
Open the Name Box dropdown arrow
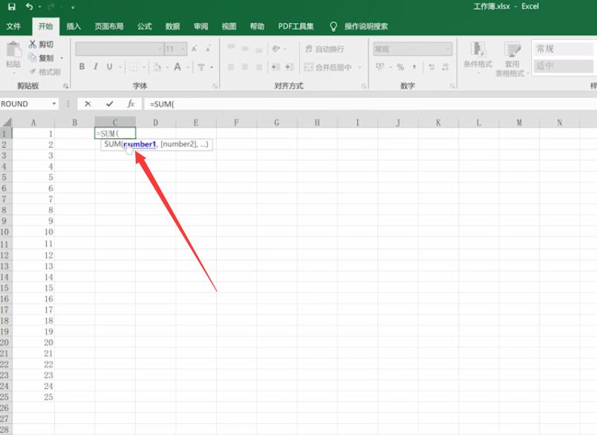point(54,104)
